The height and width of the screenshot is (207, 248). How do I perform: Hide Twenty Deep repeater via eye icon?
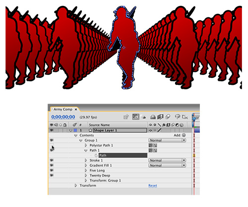[52, 175]
